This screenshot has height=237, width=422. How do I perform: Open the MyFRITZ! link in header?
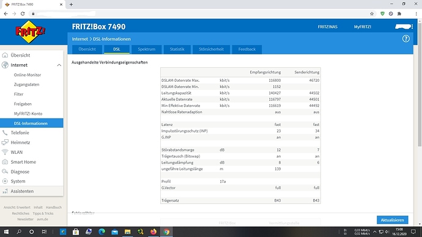362,27
